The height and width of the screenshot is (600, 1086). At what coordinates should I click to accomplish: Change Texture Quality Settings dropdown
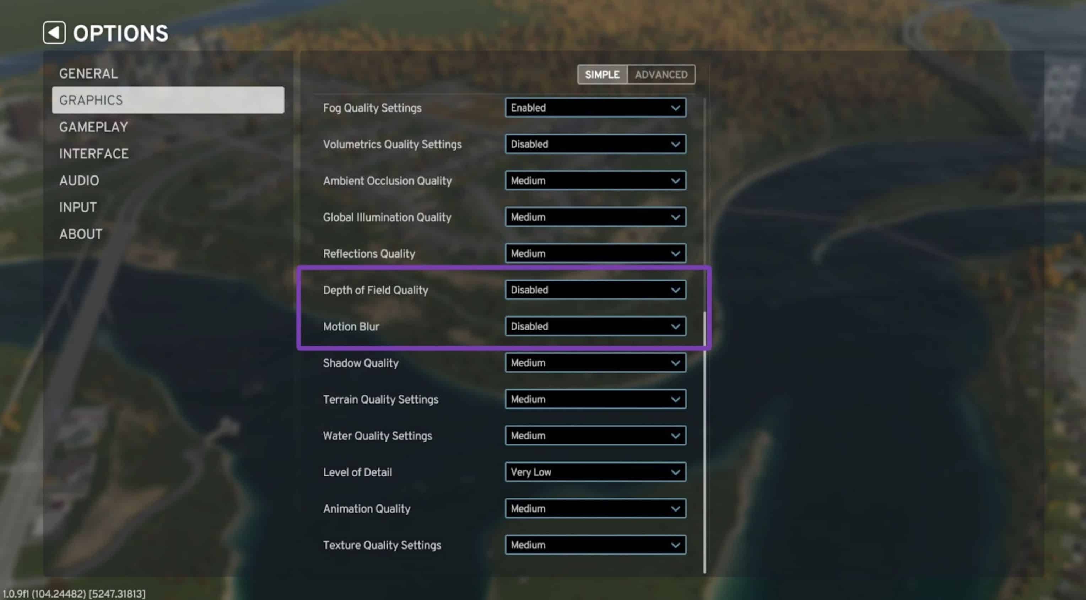(595, 545)
